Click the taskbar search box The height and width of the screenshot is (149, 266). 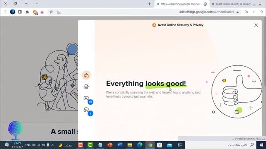tap(221, 145)
